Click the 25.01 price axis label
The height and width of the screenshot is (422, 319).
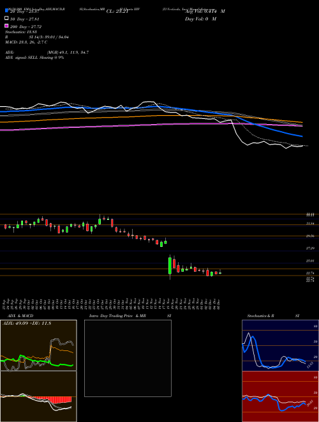310,261
